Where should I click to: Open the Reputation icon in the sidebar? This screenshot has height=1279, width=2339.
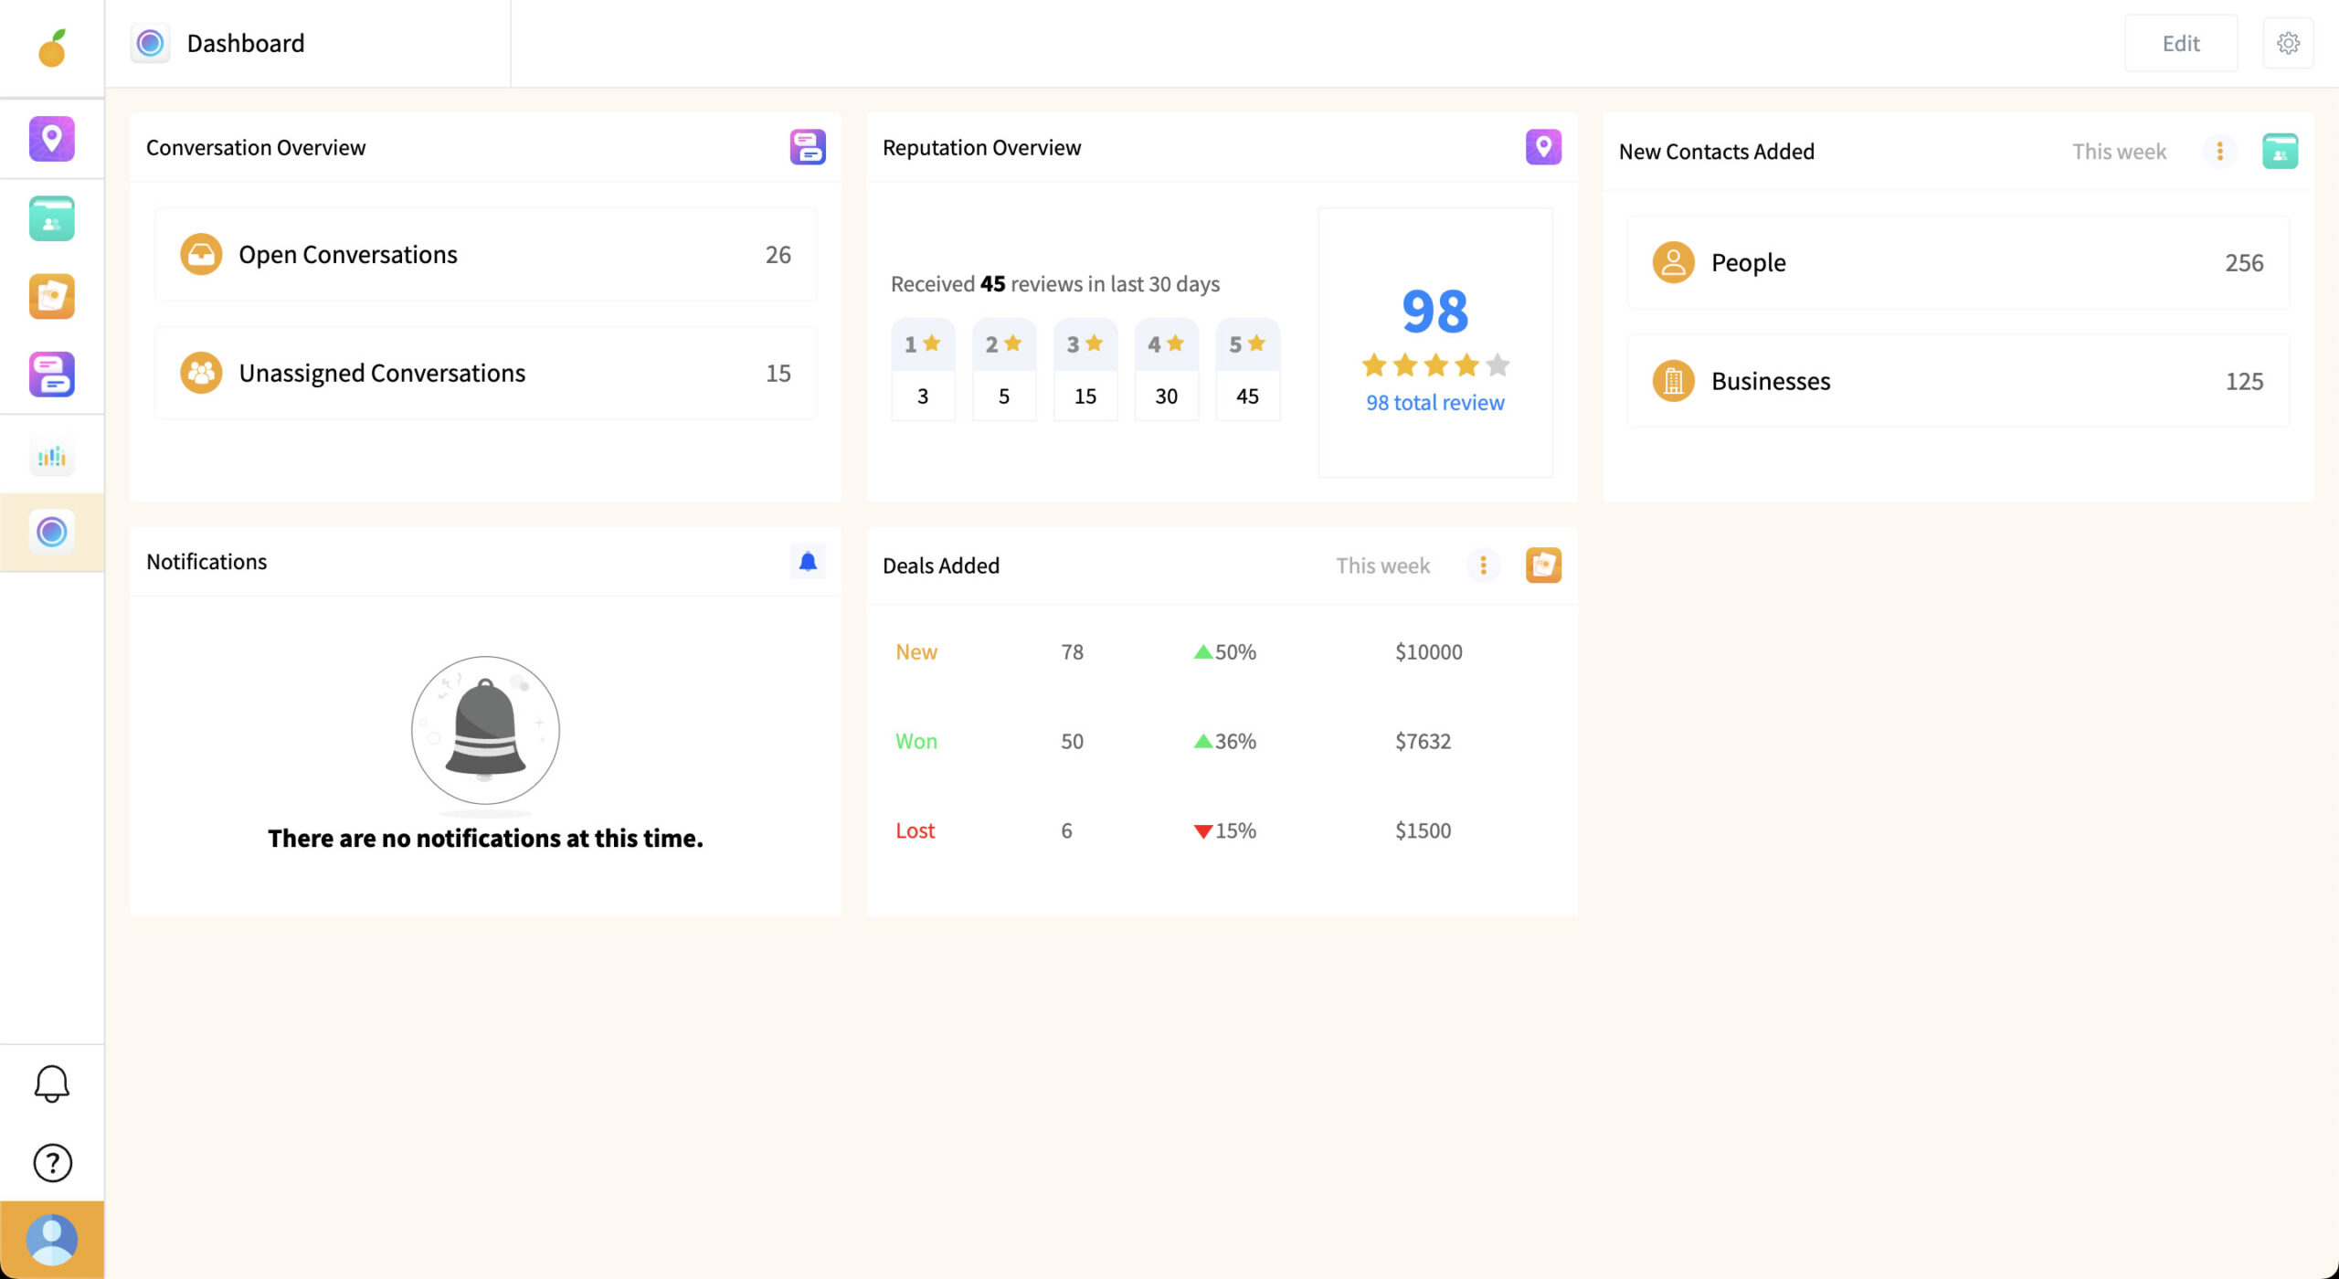point(51,139)
